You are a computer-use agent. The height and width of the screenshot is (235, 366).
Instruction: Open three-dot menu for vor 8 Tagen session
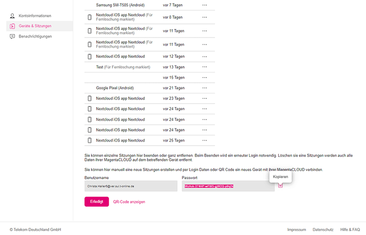(x=205, y=17)
